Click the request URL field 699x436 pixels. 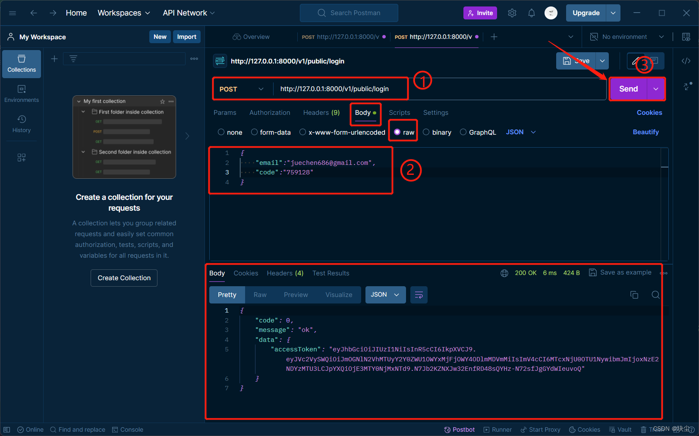pos(439,89)
